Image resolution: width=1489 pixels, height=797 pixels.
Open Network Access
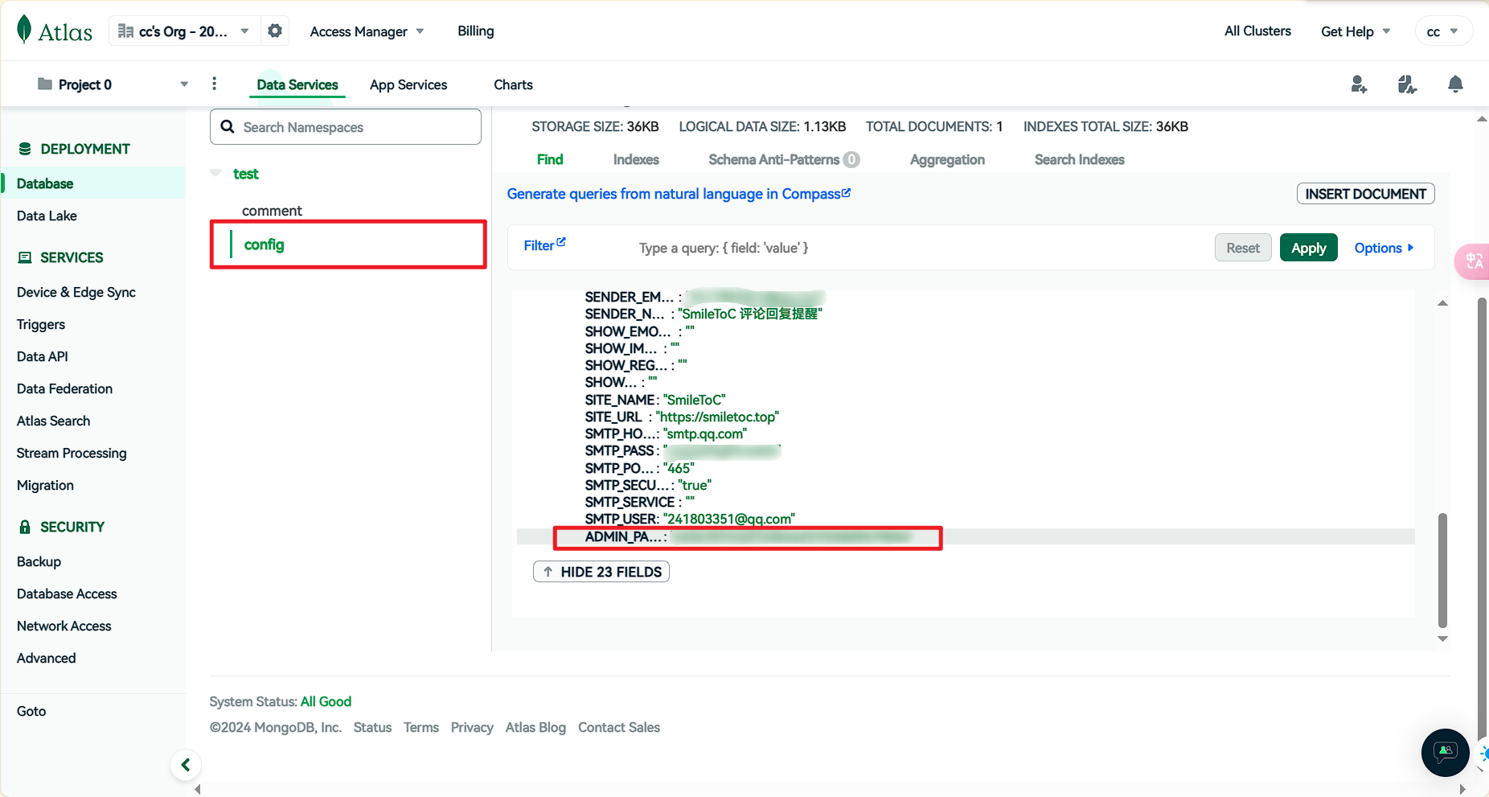click(64, 626)
